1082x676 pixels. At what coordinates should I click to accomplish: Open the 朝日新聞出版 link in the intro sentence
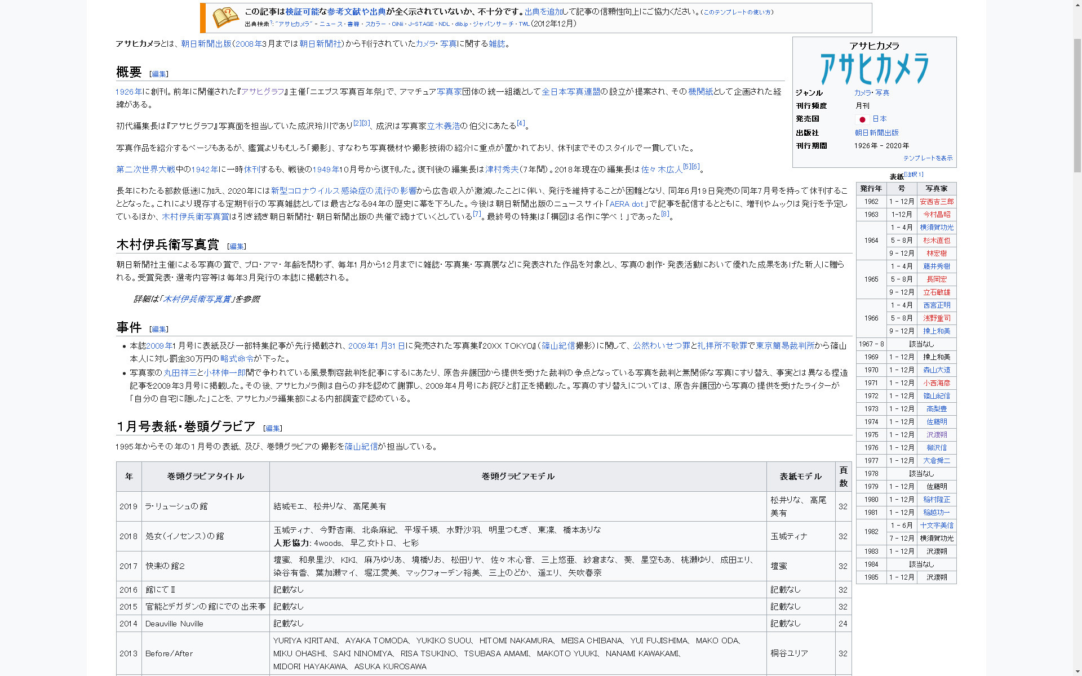pos(206,44)
